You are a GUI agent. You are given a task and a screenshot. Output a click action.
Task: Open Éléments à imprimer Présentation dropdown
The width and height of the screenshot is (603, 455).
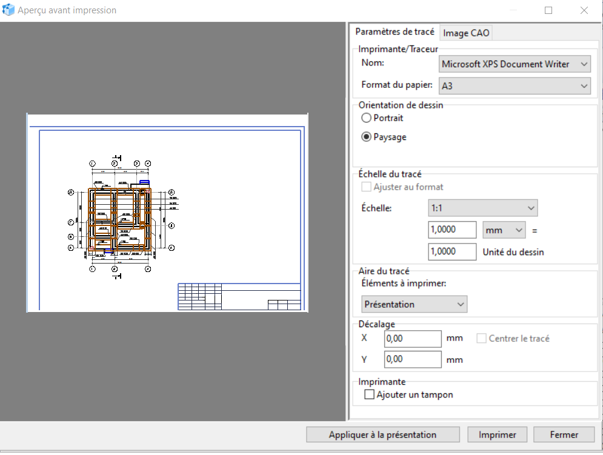point(415,304)
